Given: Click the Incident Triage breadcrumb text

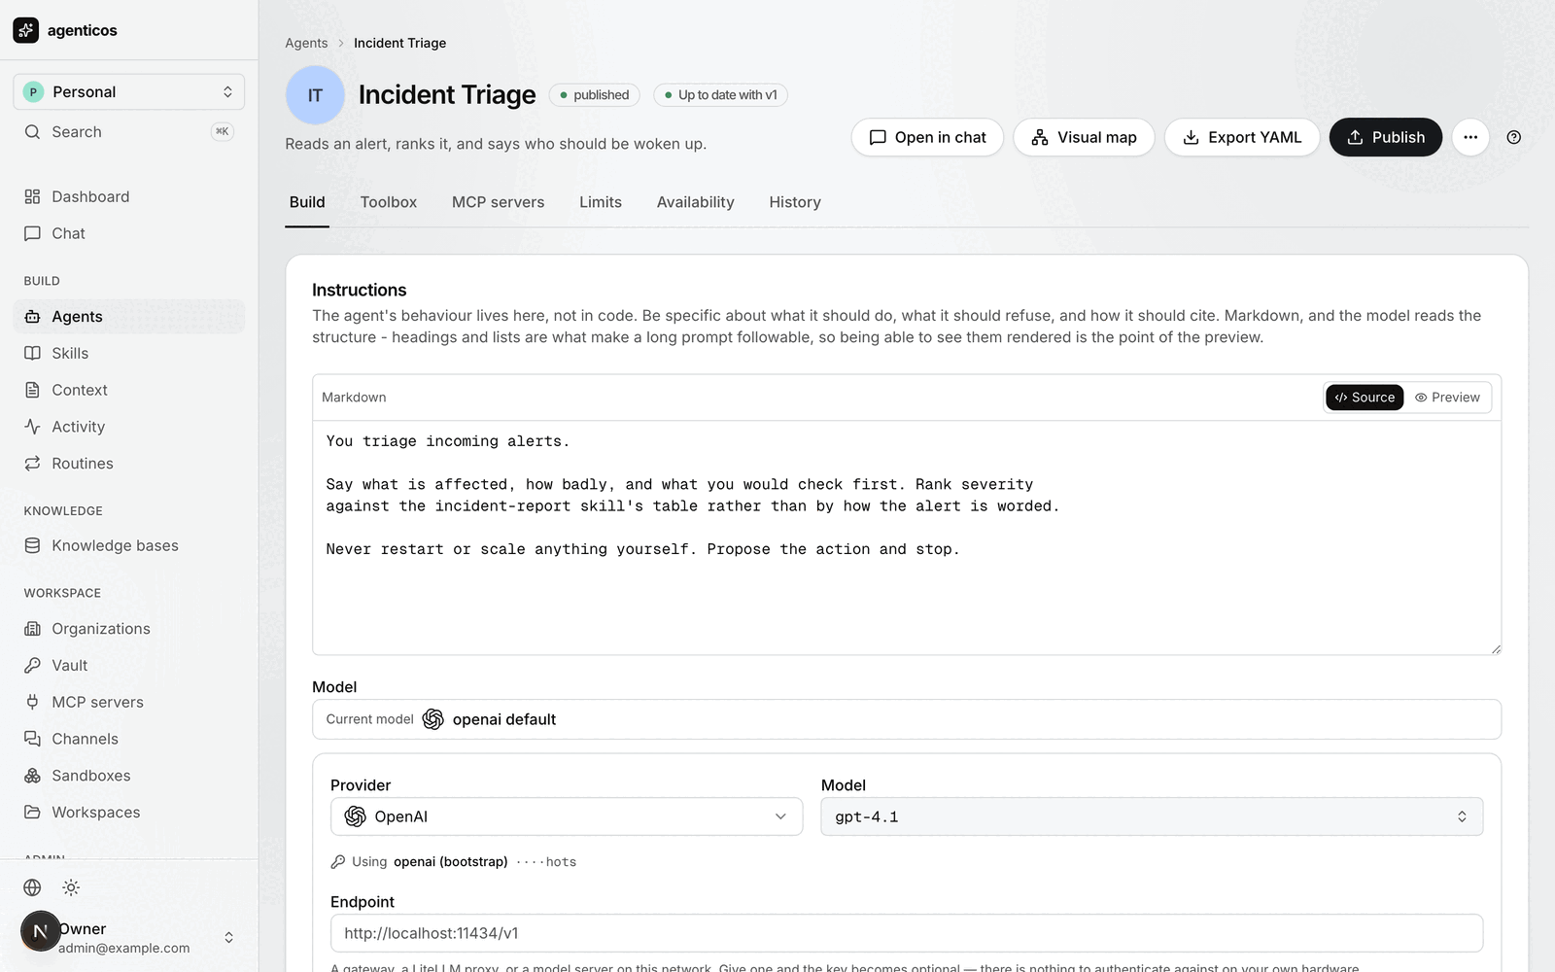Looking at the screenshot, I should point(399,43).
